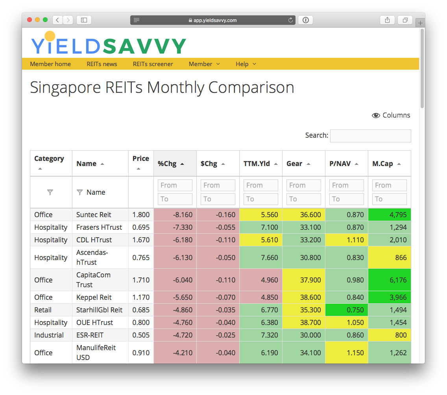447x395 pixels.
Task: Show all tabs overview icon
Action: 405,20
